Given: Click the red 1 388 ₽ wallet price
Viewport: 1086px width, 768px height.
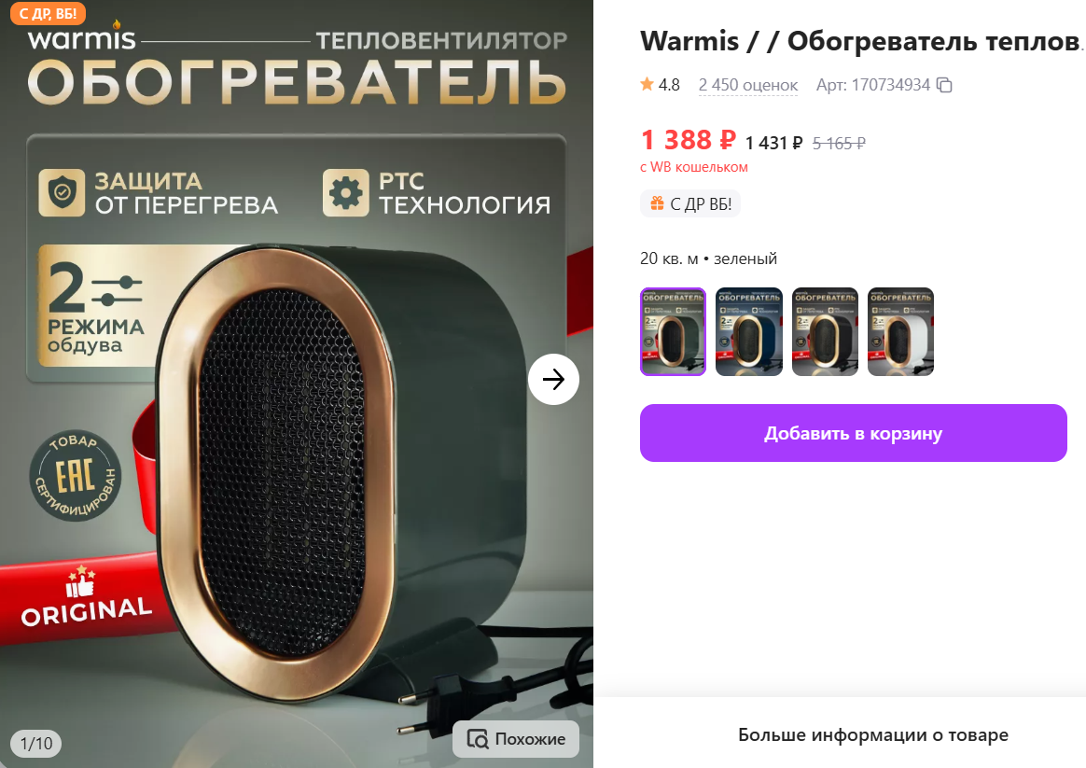Looking at the screenshot, I should (x=688, y=140).
